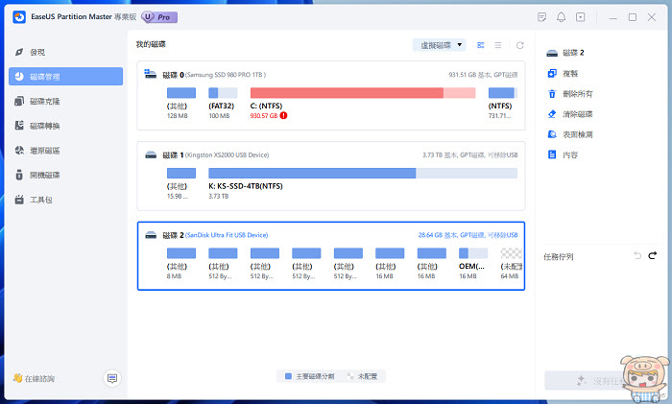Click the 任務佇列 task queue label
This screenshot has height=404, width=672.
pyautogui.click(x=559, y=256)
